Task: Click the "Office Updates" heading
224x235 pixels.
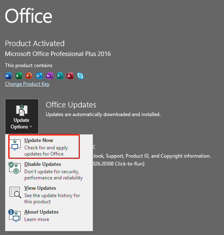Action: [71, 105]
